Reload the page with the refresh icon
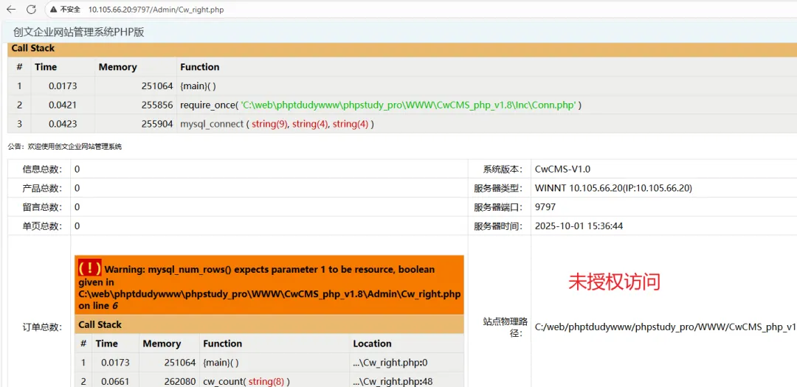Viewport: 797px width, 387px height. pyautogui.click(x=31, y=9)
